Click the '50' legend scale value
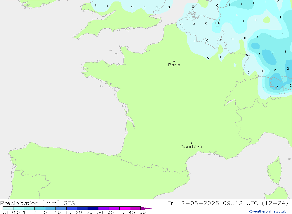Image resolution: width=292 pixels, height=214 pixels. (x=143, y=212)
